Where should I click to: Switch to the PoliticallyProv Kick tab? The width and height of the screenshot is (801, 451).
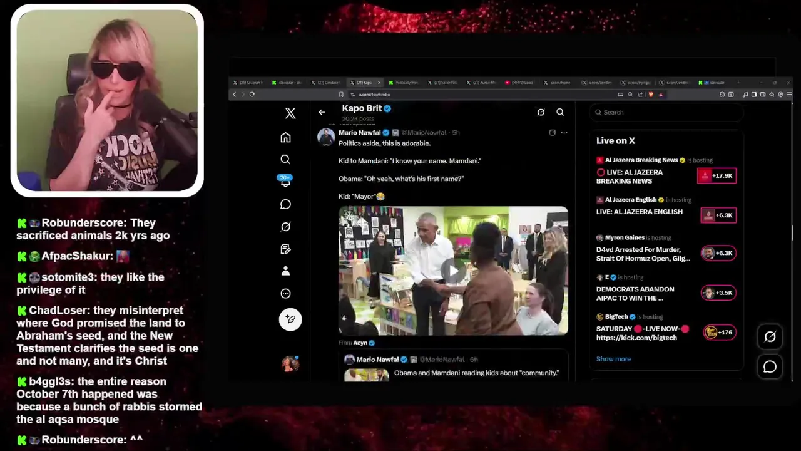pyautogui.click(x=405, y=83)
